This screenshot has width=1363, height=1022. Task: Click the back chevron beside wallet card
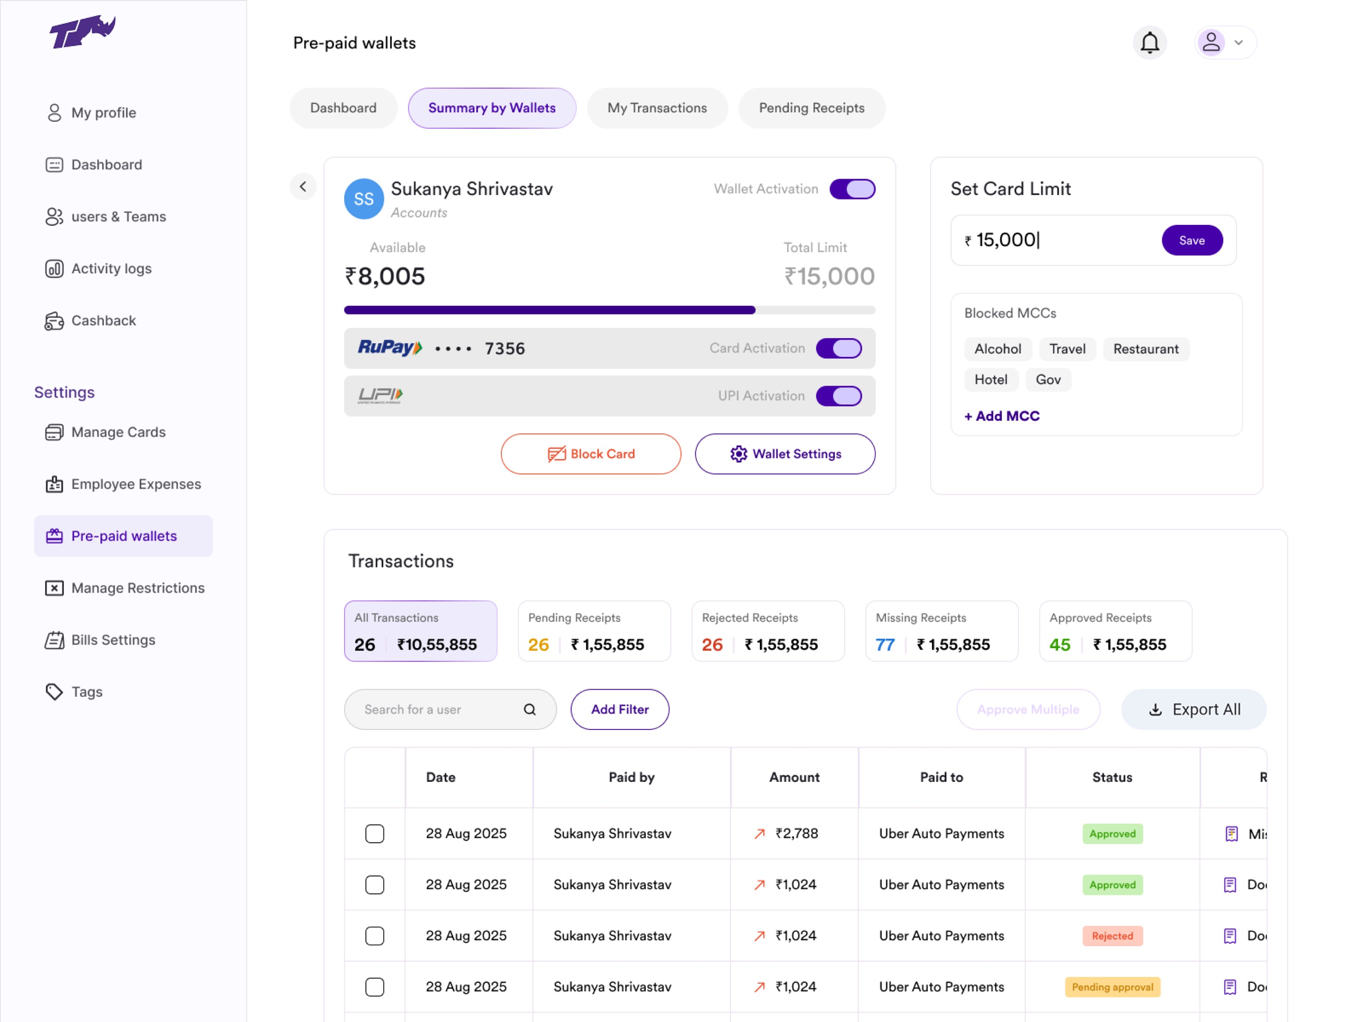pyautogui.click(x=303, y=187)
